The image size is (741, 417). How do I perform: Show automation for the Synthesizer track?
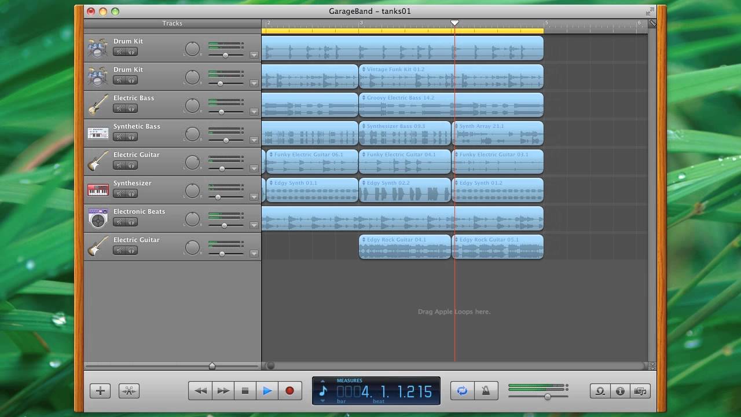(x=254, y=197)
